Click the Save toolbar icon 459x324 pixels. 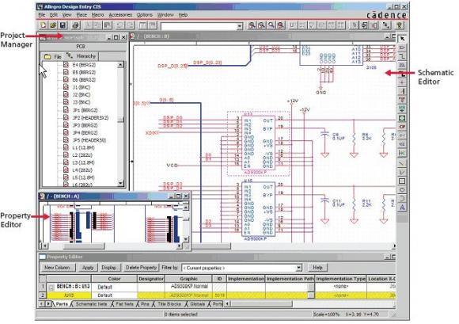pos(63,25)
